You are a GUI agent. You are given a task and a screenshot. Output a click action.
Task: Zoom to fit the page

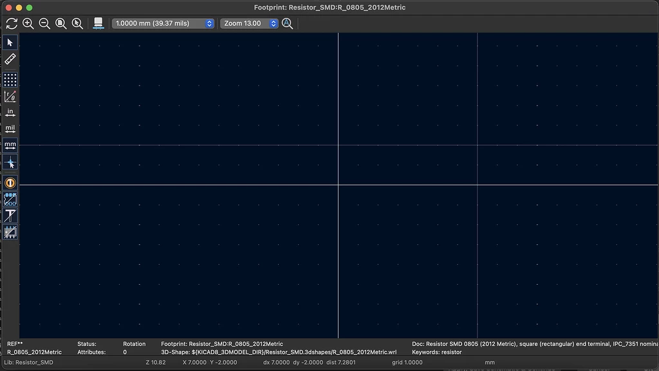(x=60, y=23)
